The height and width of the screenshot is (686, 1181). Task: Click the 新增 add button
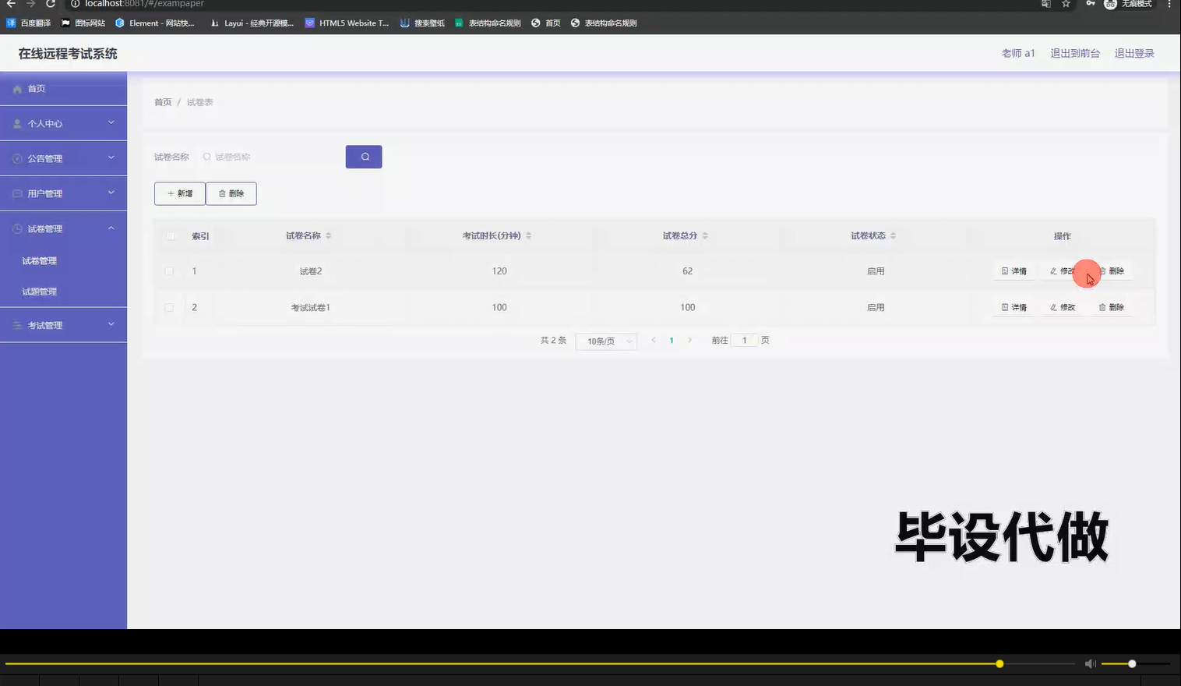pyautogui.click(x=180, y=193)
